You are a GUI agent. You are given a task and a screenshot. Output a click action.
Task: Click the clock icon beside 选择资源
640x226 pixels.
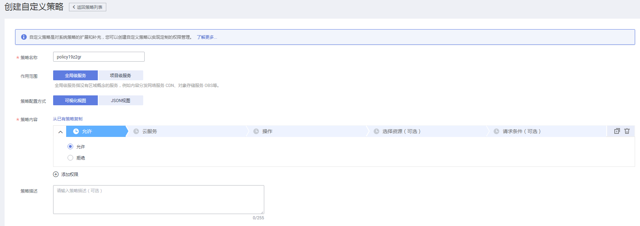point(376,131)
